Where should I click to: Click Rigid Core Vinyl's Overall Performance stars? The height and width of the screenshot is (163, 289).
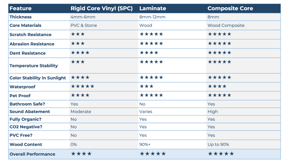coord(81,154)
